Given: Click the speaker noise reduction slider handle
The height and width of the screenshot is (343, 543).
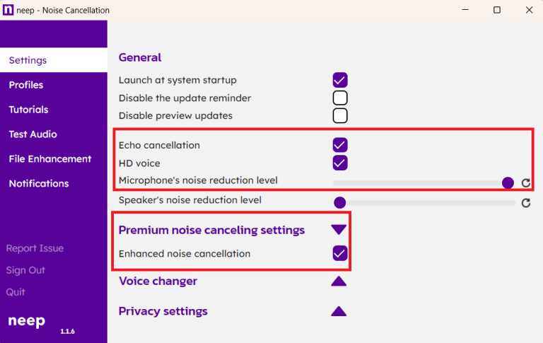Looking at the screenshot, I should coord(340,203).
